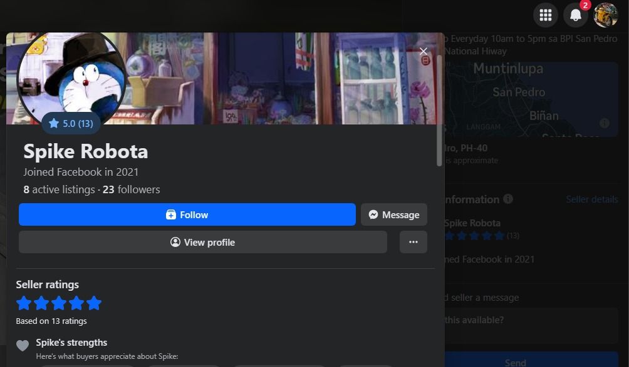This screenshot has width=629, height=367.
Task: Click the info icon on the map
Action: tap(605, 123)
